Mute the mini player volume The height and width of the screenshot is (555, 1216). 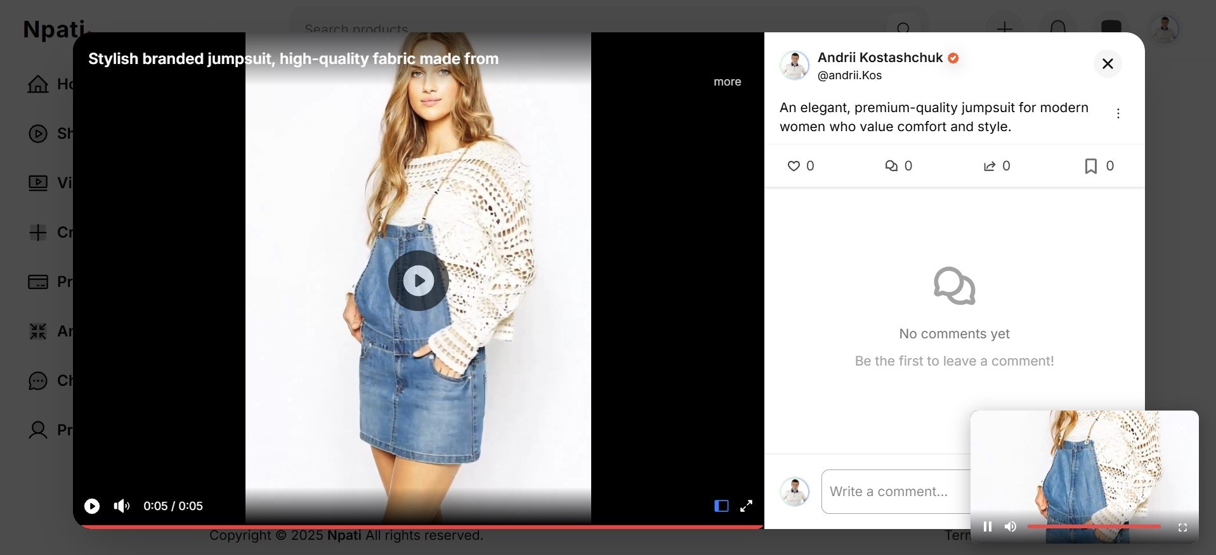[1010, 526]
